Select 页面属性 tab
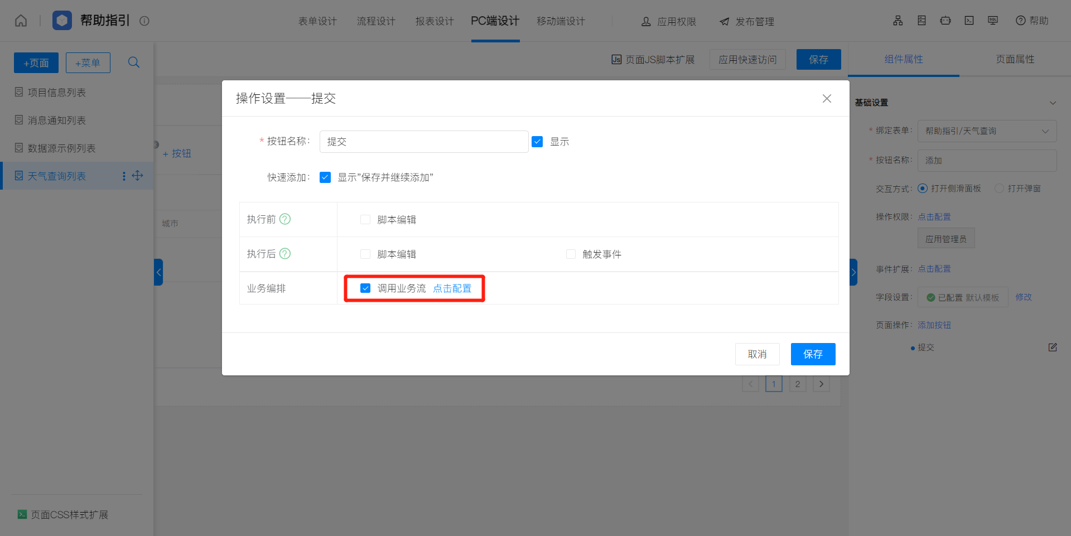 pos(1015,59)
